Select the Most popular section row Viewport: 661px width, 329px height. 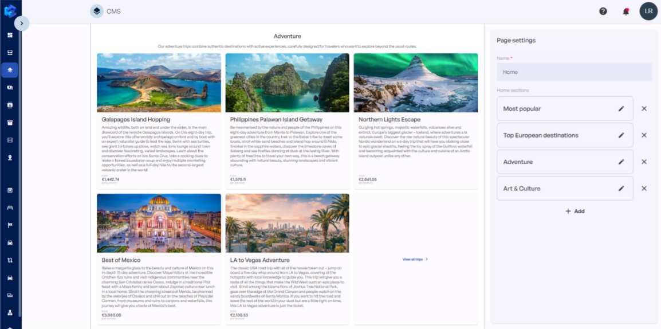point(565,109)
